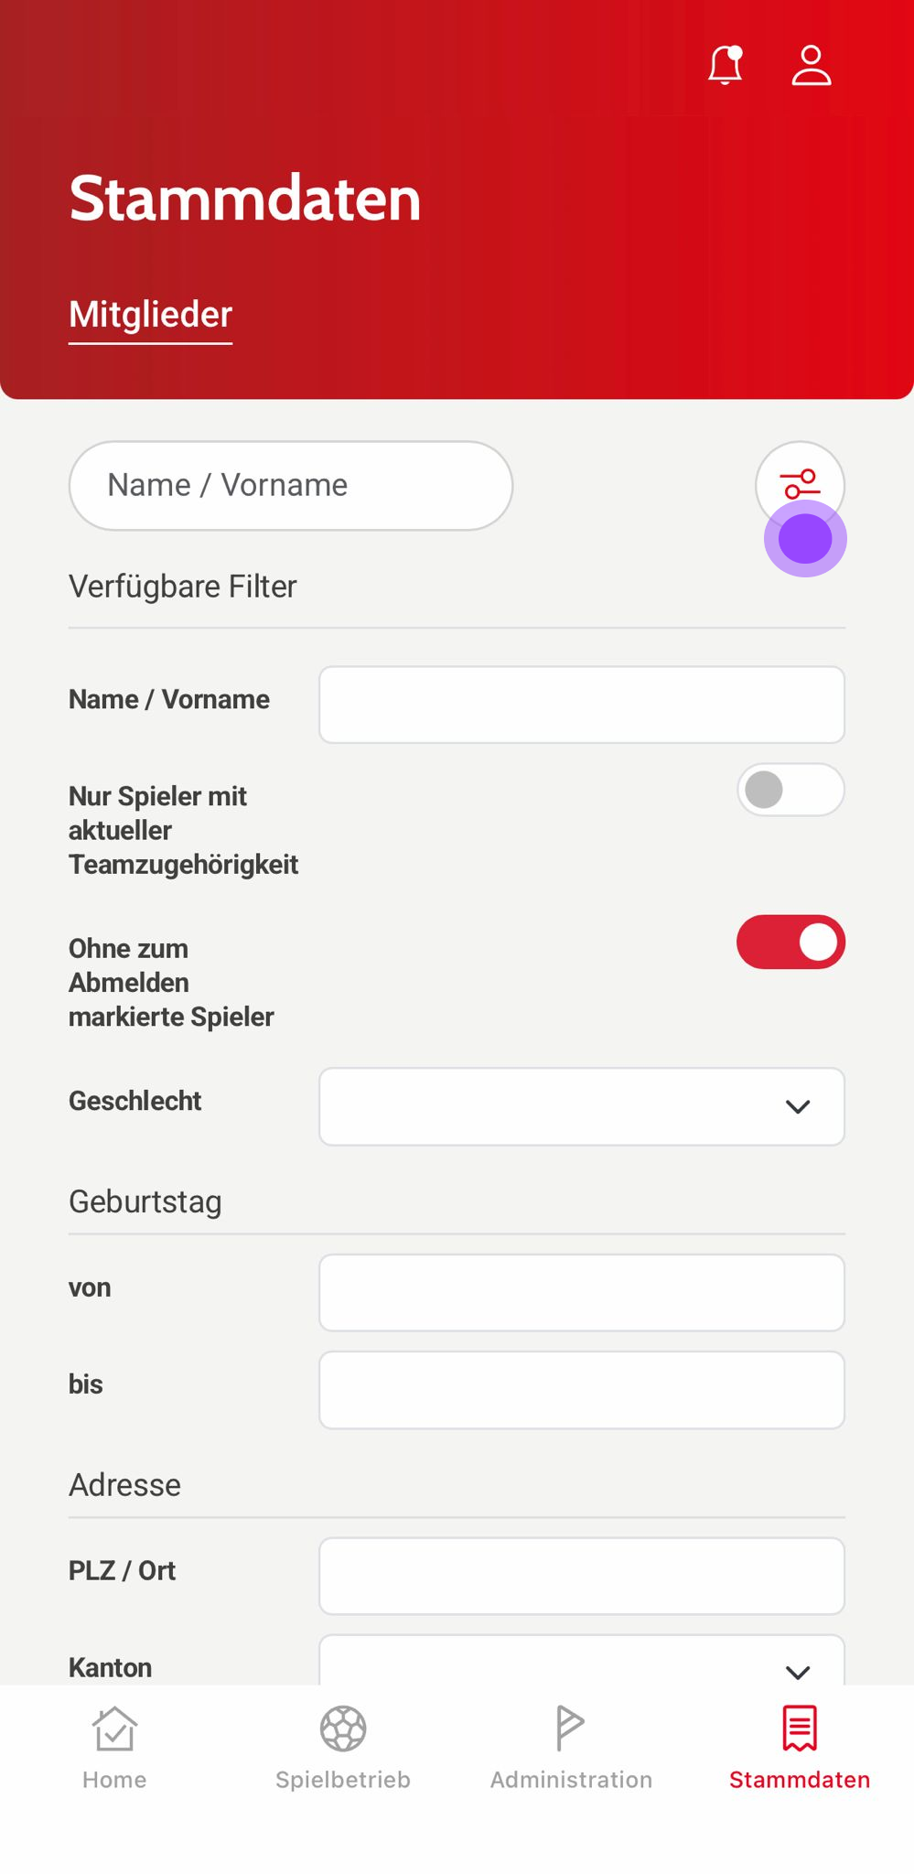This screenshot has height=1874, width=914.
Task: Tap the Administration flag icon
Action: tap(570, 1729)
